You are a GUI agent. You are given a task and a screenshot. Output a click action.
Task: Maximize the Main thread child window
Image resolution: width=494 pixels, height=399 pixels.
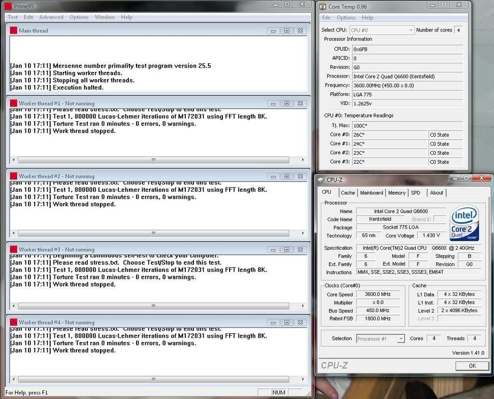point(287,30)
